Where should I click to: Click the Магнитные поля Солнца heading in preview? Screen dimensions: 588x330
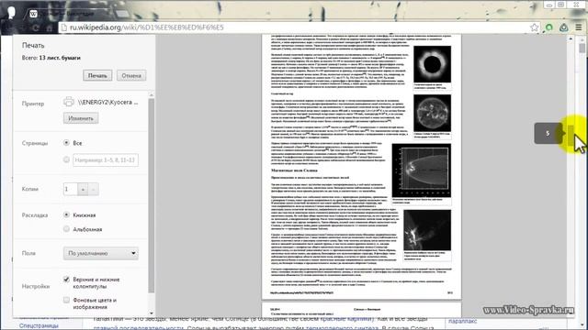(x=294, y=170)
